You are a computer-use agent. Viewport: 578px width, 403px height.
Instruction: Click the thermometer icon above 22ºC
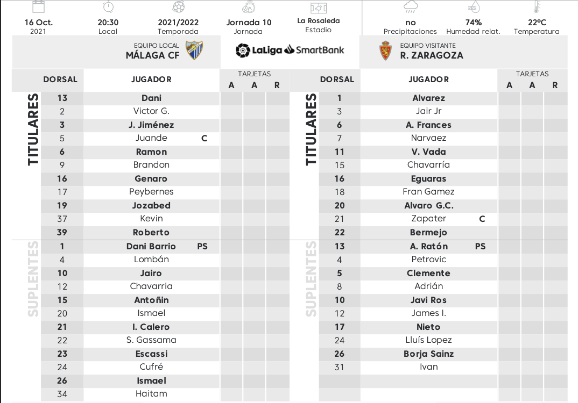[537, 7]
